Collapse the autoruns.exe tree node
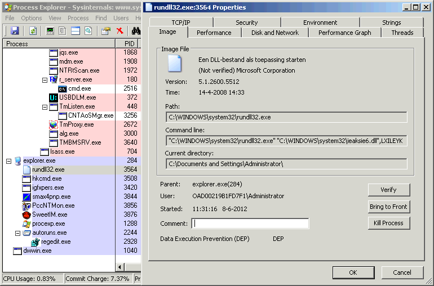 pyautogui.click(x=17, y=233)
